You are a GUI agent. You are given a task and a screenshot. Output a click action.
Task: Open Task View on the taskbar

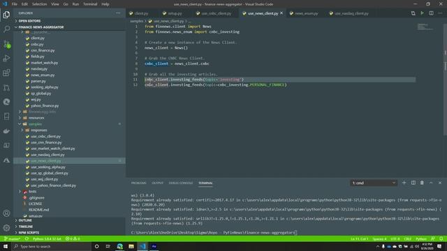pyautogui.click(x=108, y=246)
